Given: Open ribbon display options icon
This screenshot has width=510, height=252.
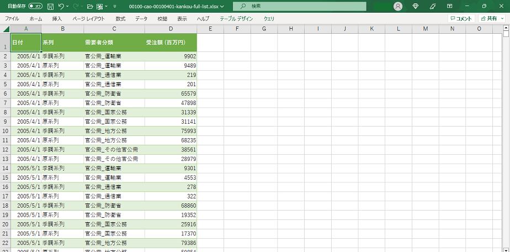Looking at the screenshot, I should click(450, 6).
